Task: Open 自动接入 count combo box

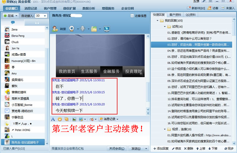Action: (x=41, y=16)
